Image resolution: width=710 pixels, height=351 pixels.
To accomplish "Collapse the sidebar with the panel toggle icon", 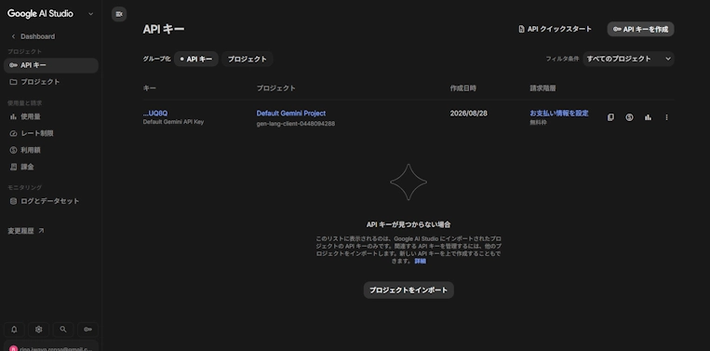I will pos(119,14).
